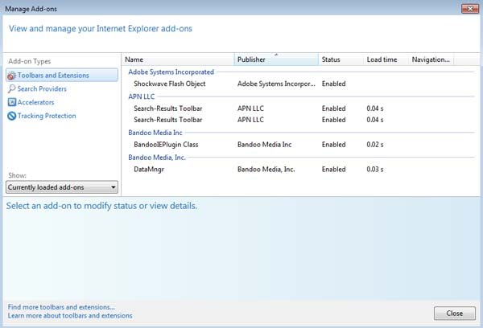Click the 0.03 s load time value
Image resolution: width=483 pixels, height=328 pixels.
coord(375,170)
